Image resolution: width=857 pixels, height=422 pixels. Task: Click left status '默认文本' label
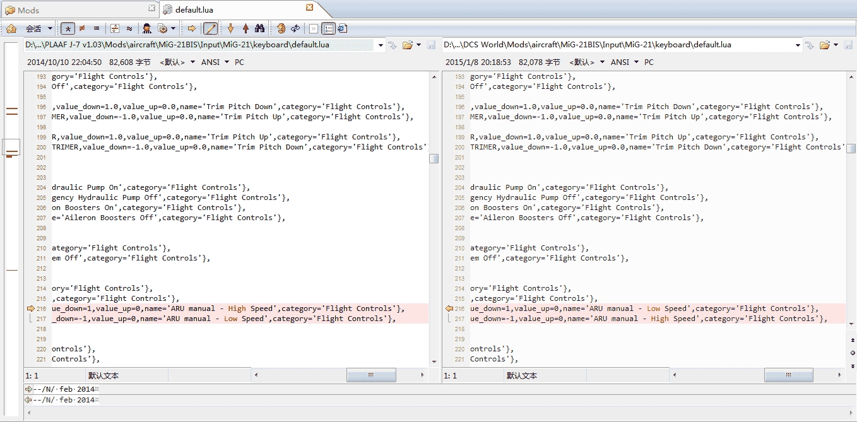[103, 375]
